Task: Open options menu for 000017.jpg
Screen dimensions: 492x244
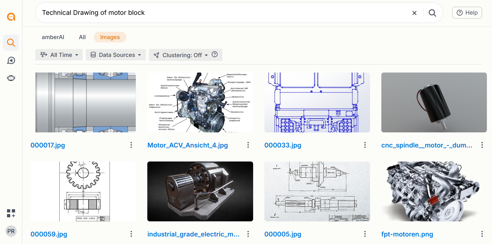Action: (x=131, y=145)
